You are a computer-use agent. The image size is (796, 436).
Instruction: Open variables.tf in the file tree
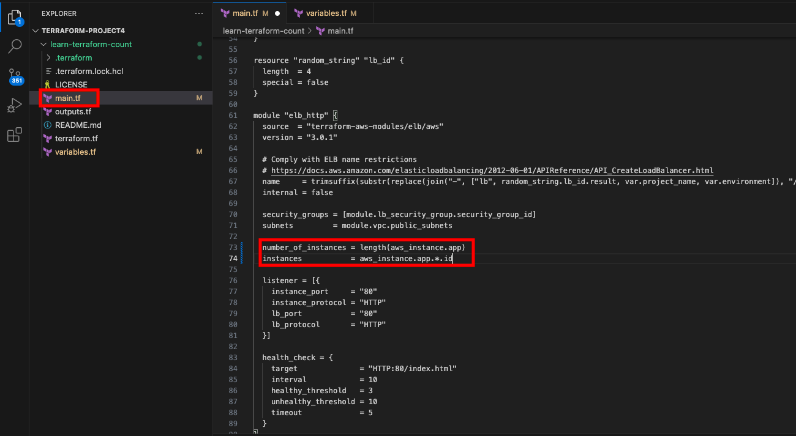[x=75, y=152]
